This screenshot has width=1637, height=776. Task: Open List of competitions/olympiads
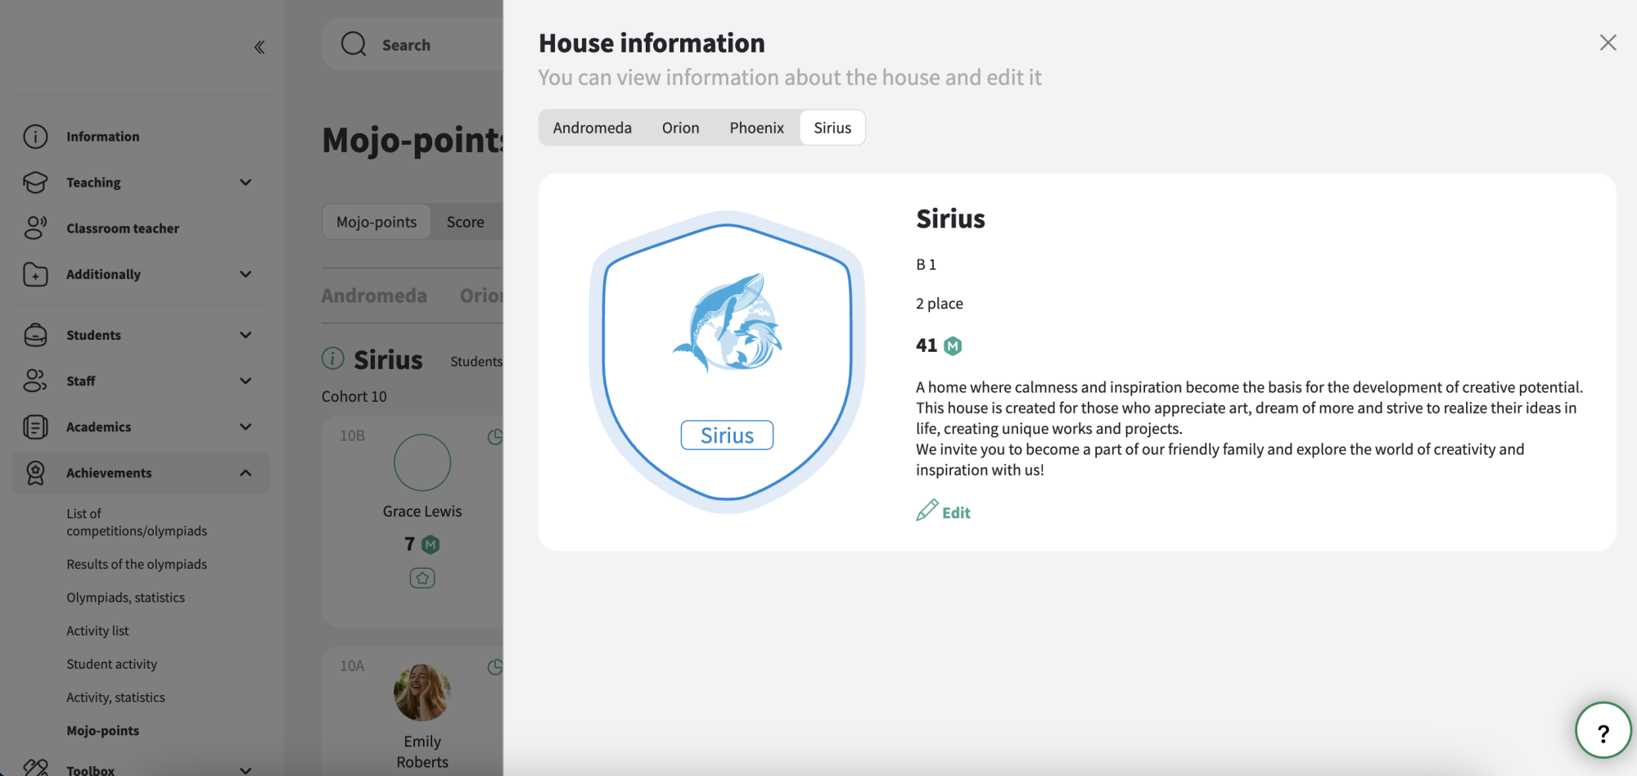pos(137,522)
